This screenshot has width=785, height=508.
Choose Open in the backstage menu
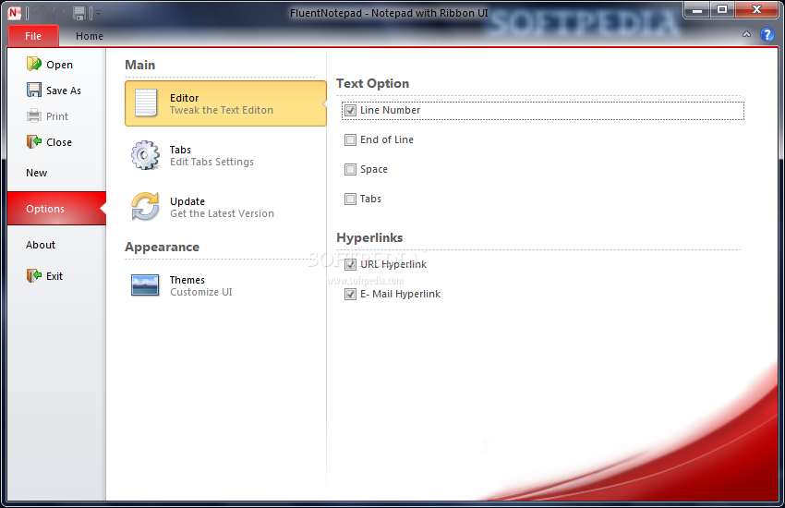point(56,65)
